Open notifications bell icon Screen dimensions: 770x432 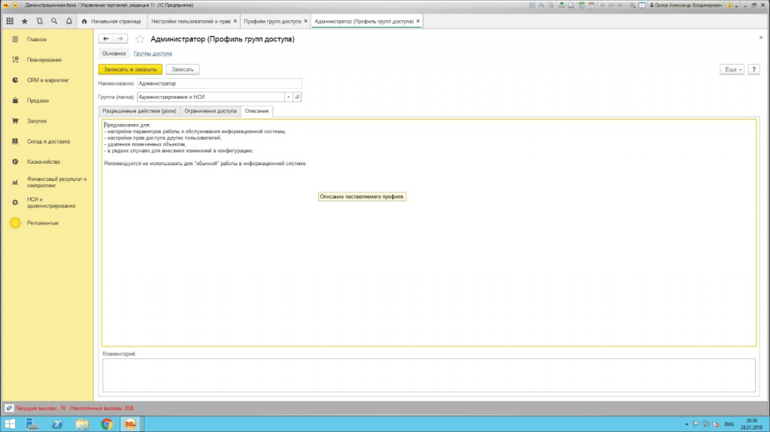[x=68, y=21]
